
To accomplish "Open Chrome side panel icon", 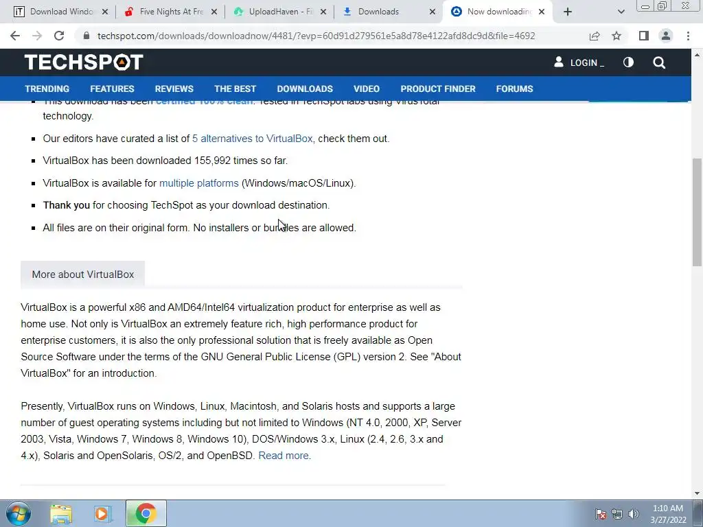I will (644, 36).
